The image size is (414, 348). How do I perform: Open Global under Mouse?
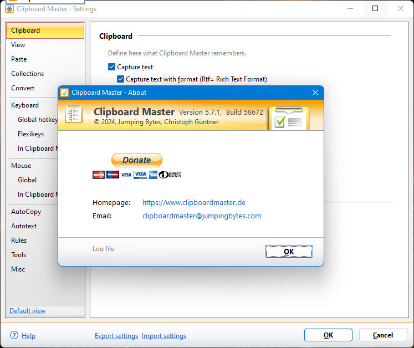pos(27,180)
